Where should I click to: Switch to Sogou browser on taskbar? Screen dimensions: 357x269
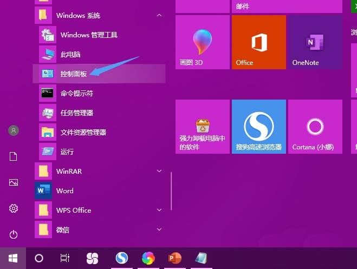point(122,258)
